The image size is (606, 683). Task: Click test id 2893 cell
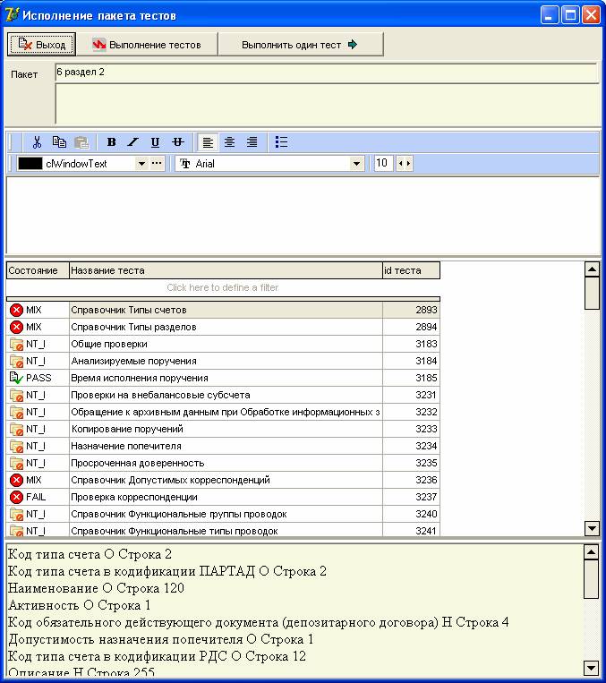click(411, 310)
